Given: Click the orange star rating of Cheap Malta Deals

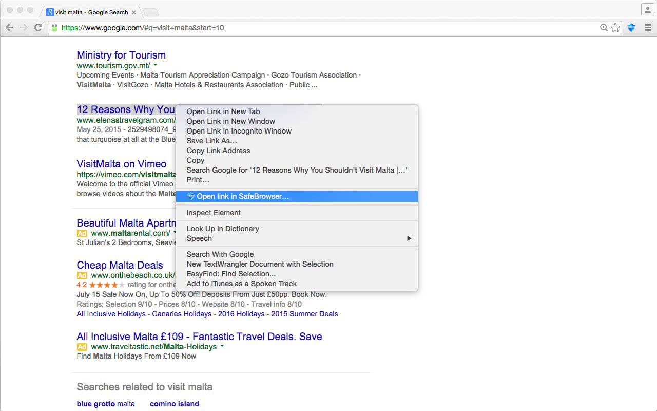Looking at the screenshot, I should (x=107, y=285).
